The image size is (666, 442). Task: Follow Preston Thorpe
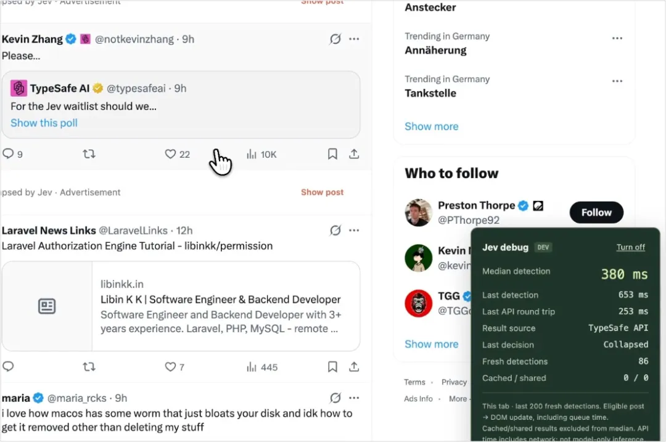click(596, 212)
